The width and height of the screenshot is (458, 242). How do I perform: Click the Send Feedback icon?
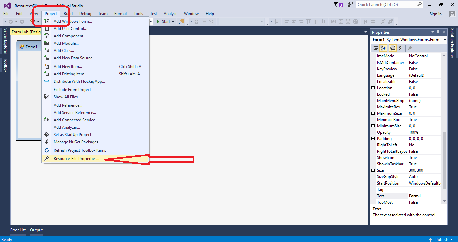350,4
